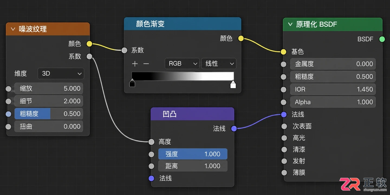Click the 距离 1.000 field
The width and height of the screenshot is (390, 195).
193,166
